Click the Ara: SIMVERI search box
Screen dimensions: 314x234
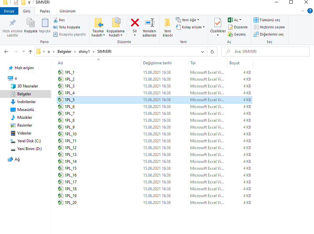click(266, 52)
